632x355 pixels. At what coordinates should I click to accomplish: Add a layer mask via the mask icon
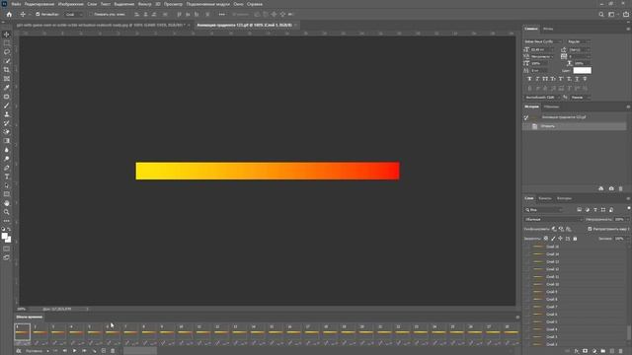[x=586, y=351]
